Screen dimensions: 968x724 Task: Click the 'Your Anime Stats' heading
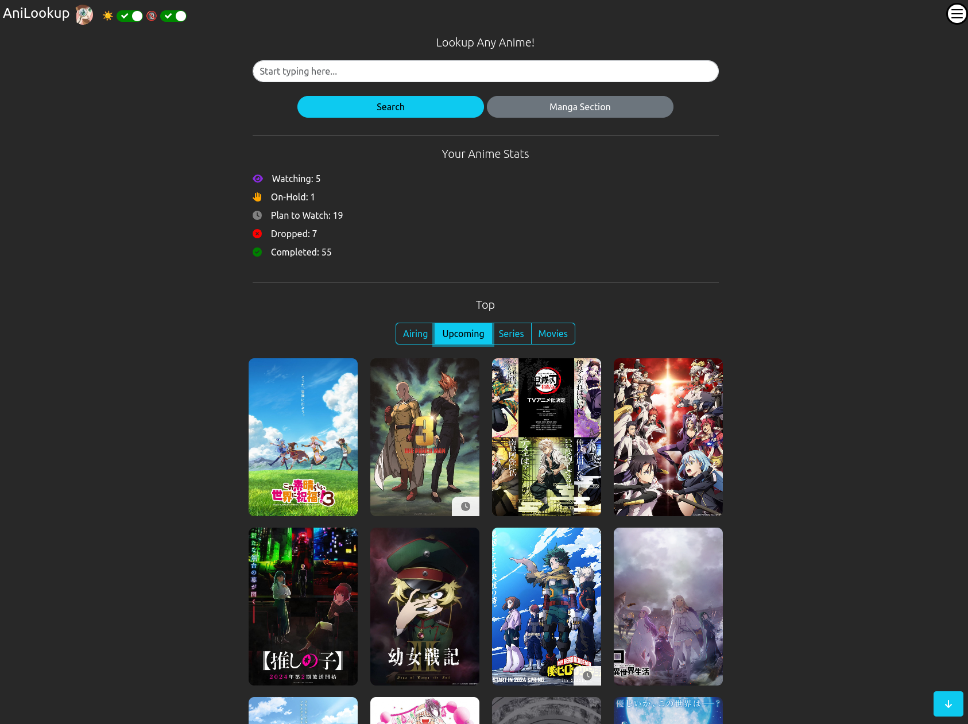485,154
